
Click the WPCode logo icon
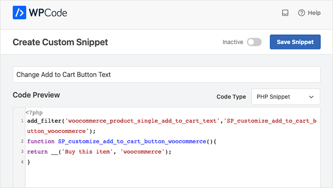coord(19,13)
